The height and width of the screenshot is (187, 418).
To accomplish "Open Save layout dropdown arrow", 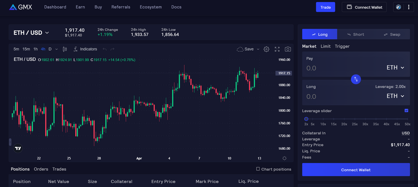I will click(258, 49).
